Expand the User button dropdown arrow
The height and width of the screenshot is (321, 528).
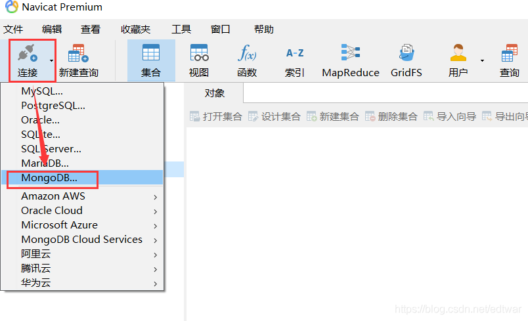pyautogui.click(x=482, y=60)
